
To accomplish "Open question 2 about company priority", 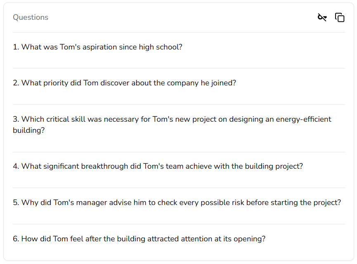I will point(124,83).
